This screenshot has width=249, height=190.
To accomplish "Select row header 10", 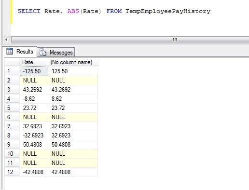I will coord(12,154).
